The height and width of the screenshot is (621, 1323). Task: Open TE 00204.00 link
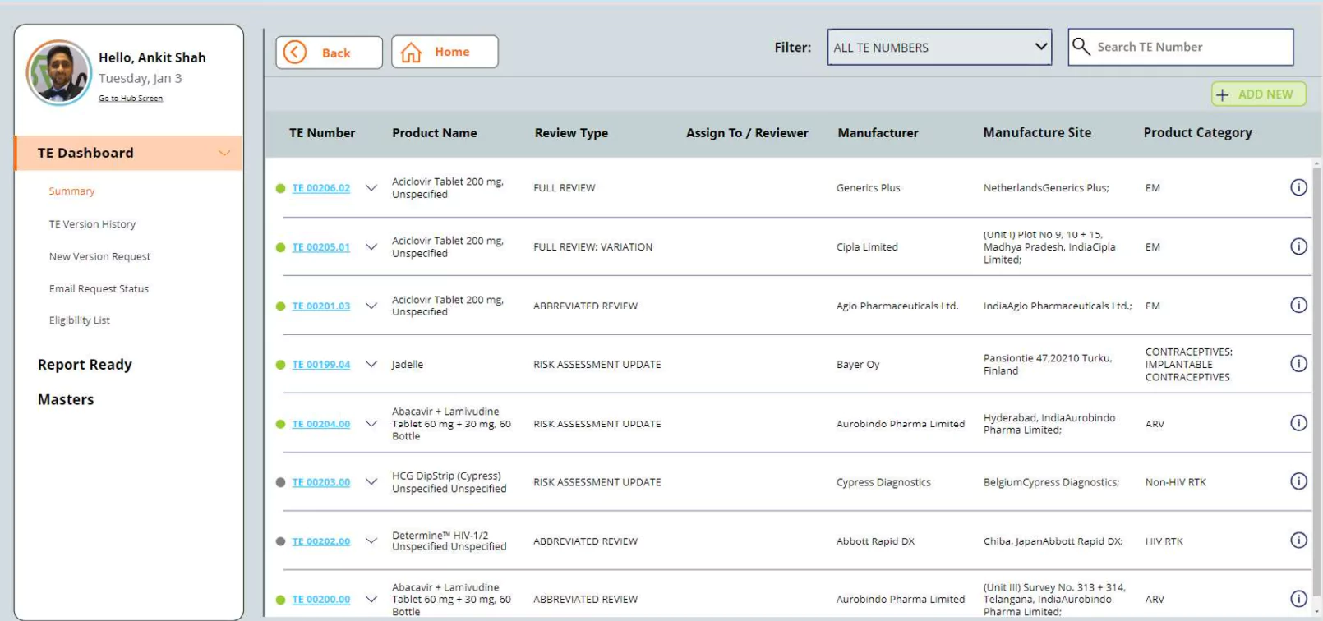[x=320, y=424]
